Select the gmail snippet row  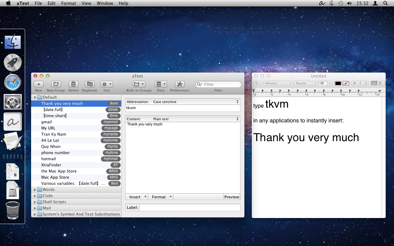(x=76, y=122)
